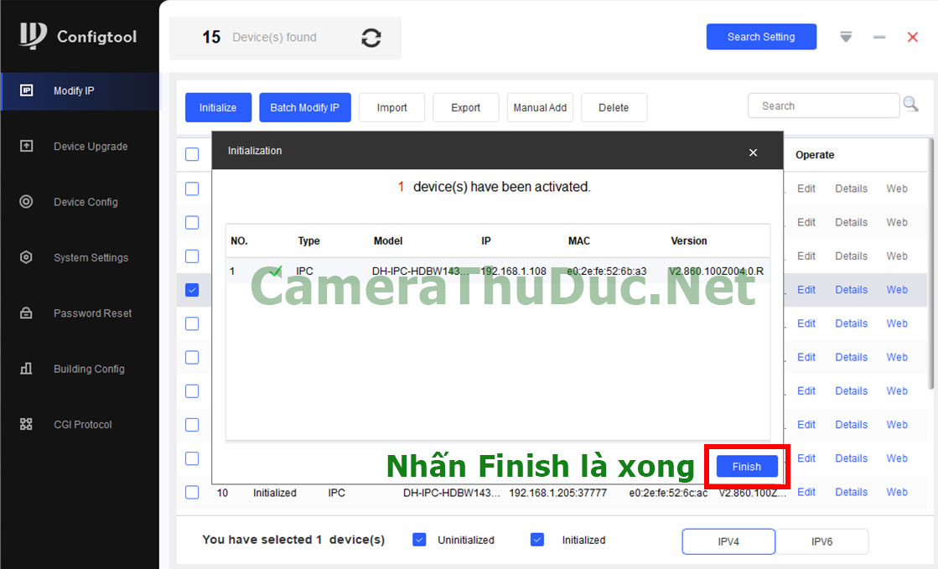The image size is (938, 569).
Task: Click MAC e0:2e:fe:52:6c:ac in row 10
Action: [668, 493]
